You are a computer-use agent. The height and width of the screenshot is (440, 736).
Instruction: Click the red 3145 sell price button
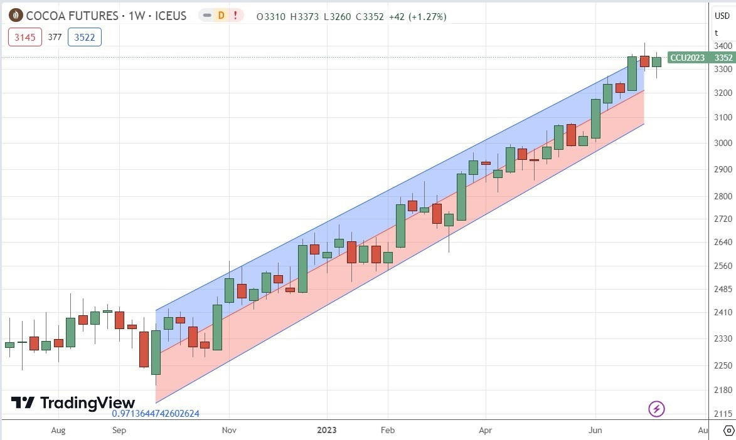(x=25, y=37)
